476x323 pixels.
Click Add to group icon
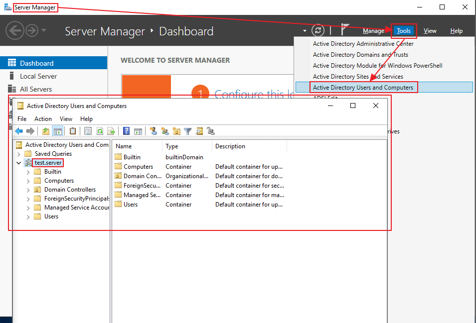click(x=211, y=131)
